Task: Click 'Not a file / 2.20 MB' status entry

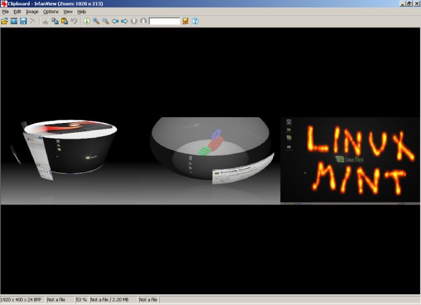Action: tap(109, 300)
